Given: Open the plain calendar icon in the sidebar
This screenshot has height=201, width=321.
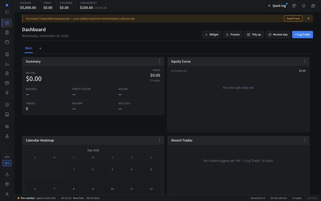Looking at the screenshot, I should pos(7,42).
